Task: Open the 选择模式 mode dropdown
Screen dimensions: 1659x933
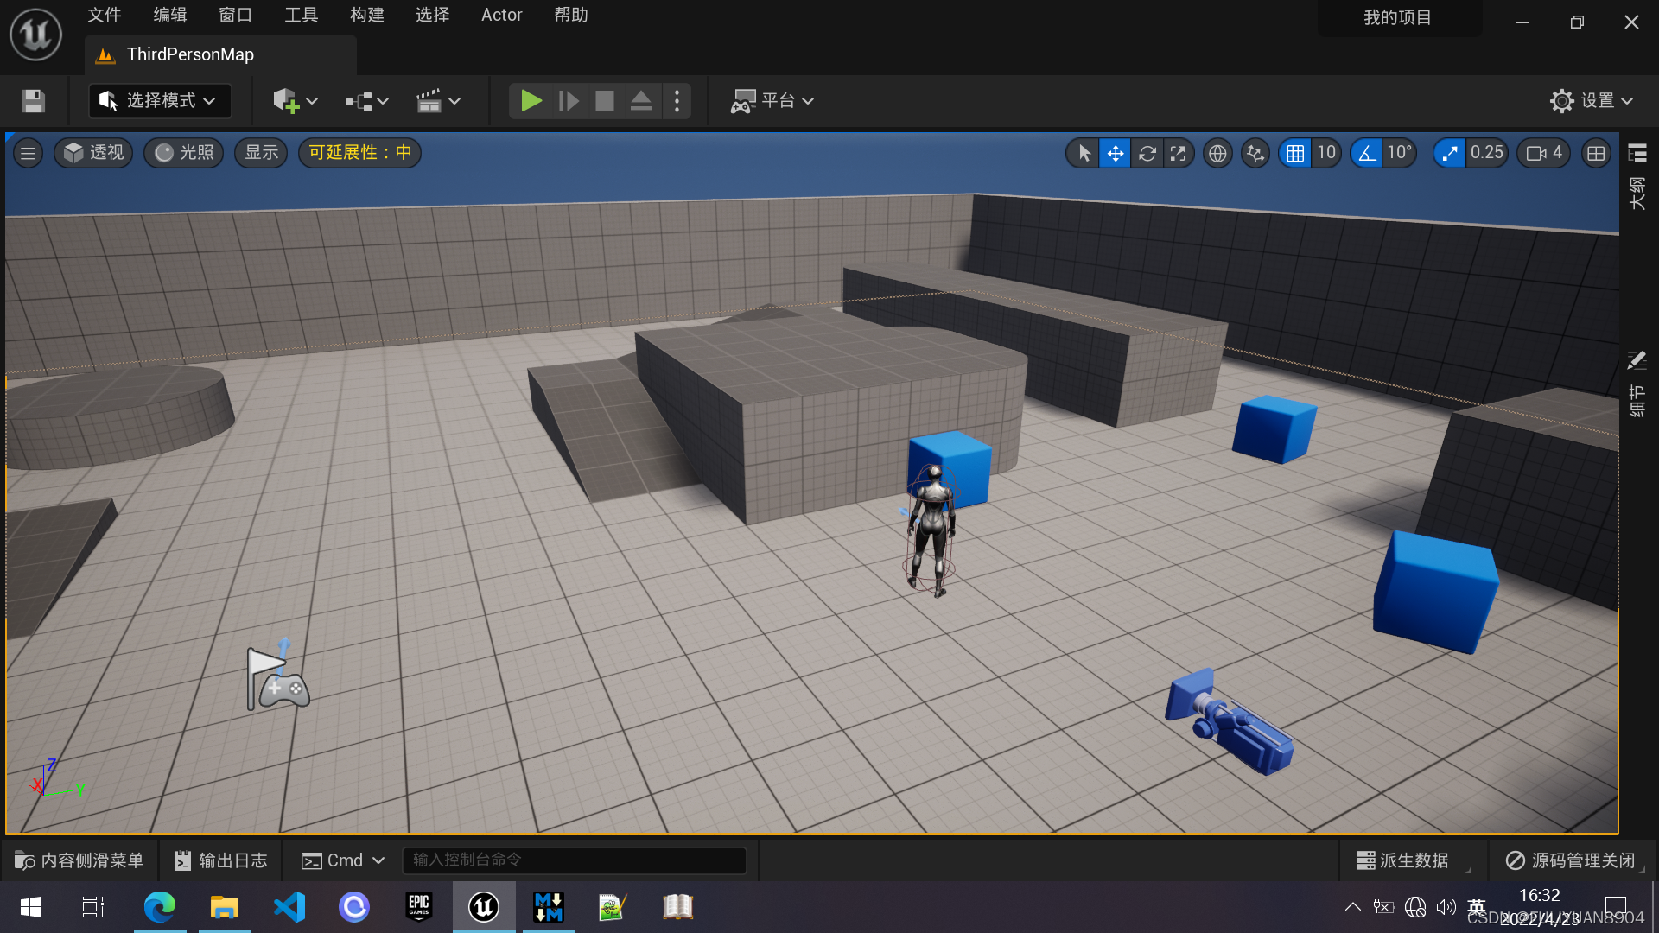Action: (159, 101)
